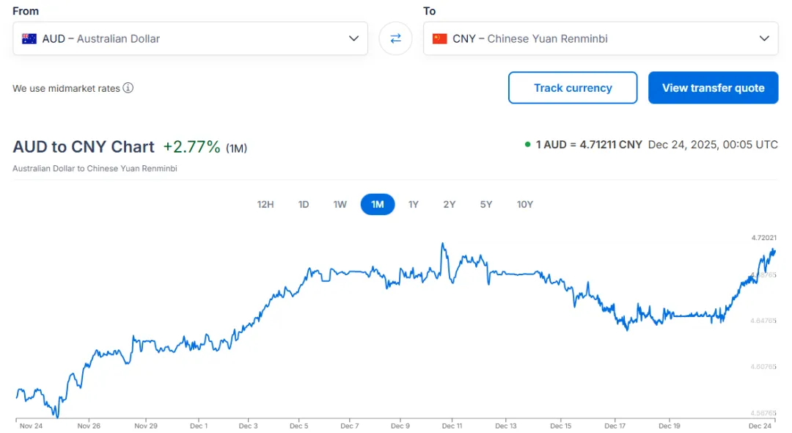Image resolution: width=792 pixels, height=433 pixels.
Task: Click the green live rate indicator dot
Action: [527, 145]
